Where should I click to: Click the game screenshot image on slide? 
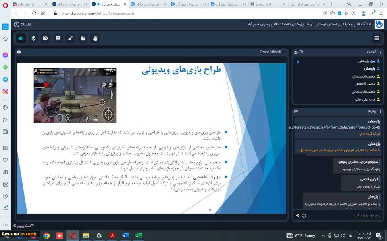pyautogui.click(x=75, y=95)
